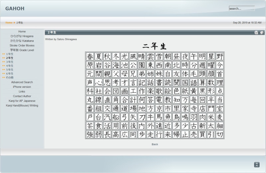Viewport: 266px width, 173px height.
Task: Click kanji 麦 tile
Action: pos(220,117)
